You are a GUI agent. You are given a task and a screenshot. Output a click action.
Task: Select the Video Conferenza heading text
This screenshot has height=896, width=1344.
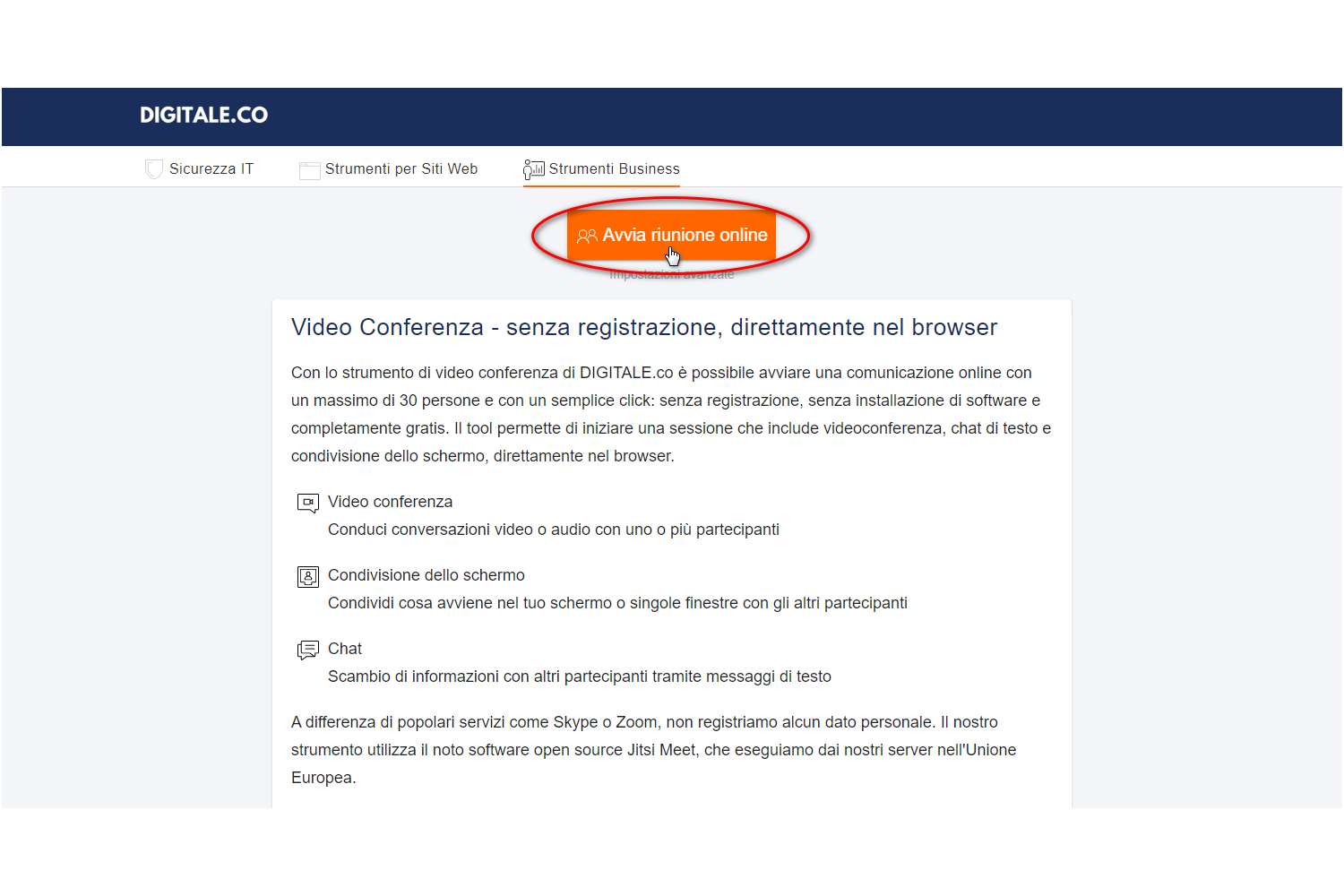pos(644,327)
